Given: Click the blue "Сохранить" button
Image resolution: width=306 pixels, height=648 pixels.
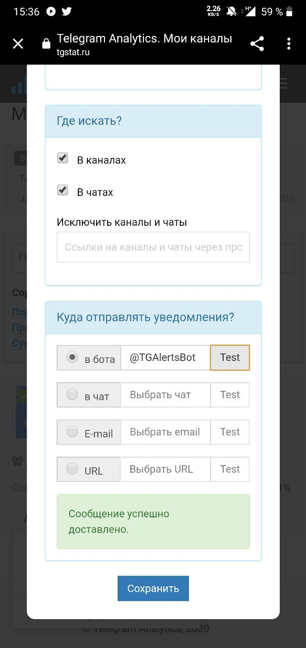Looking at the screenshot, I should [153, 588].
